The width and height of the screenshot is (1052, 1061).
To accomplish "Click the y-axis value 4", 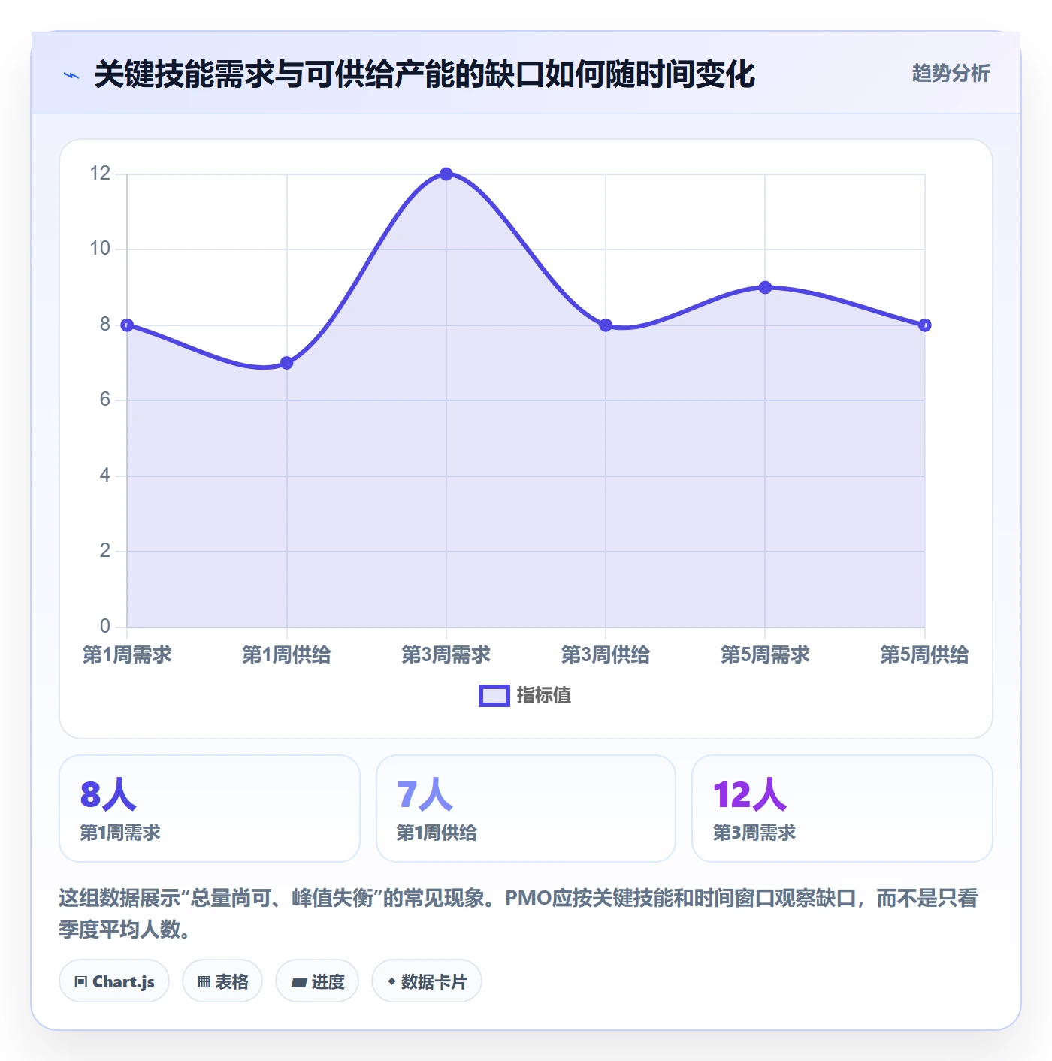I will pos(105,476).
